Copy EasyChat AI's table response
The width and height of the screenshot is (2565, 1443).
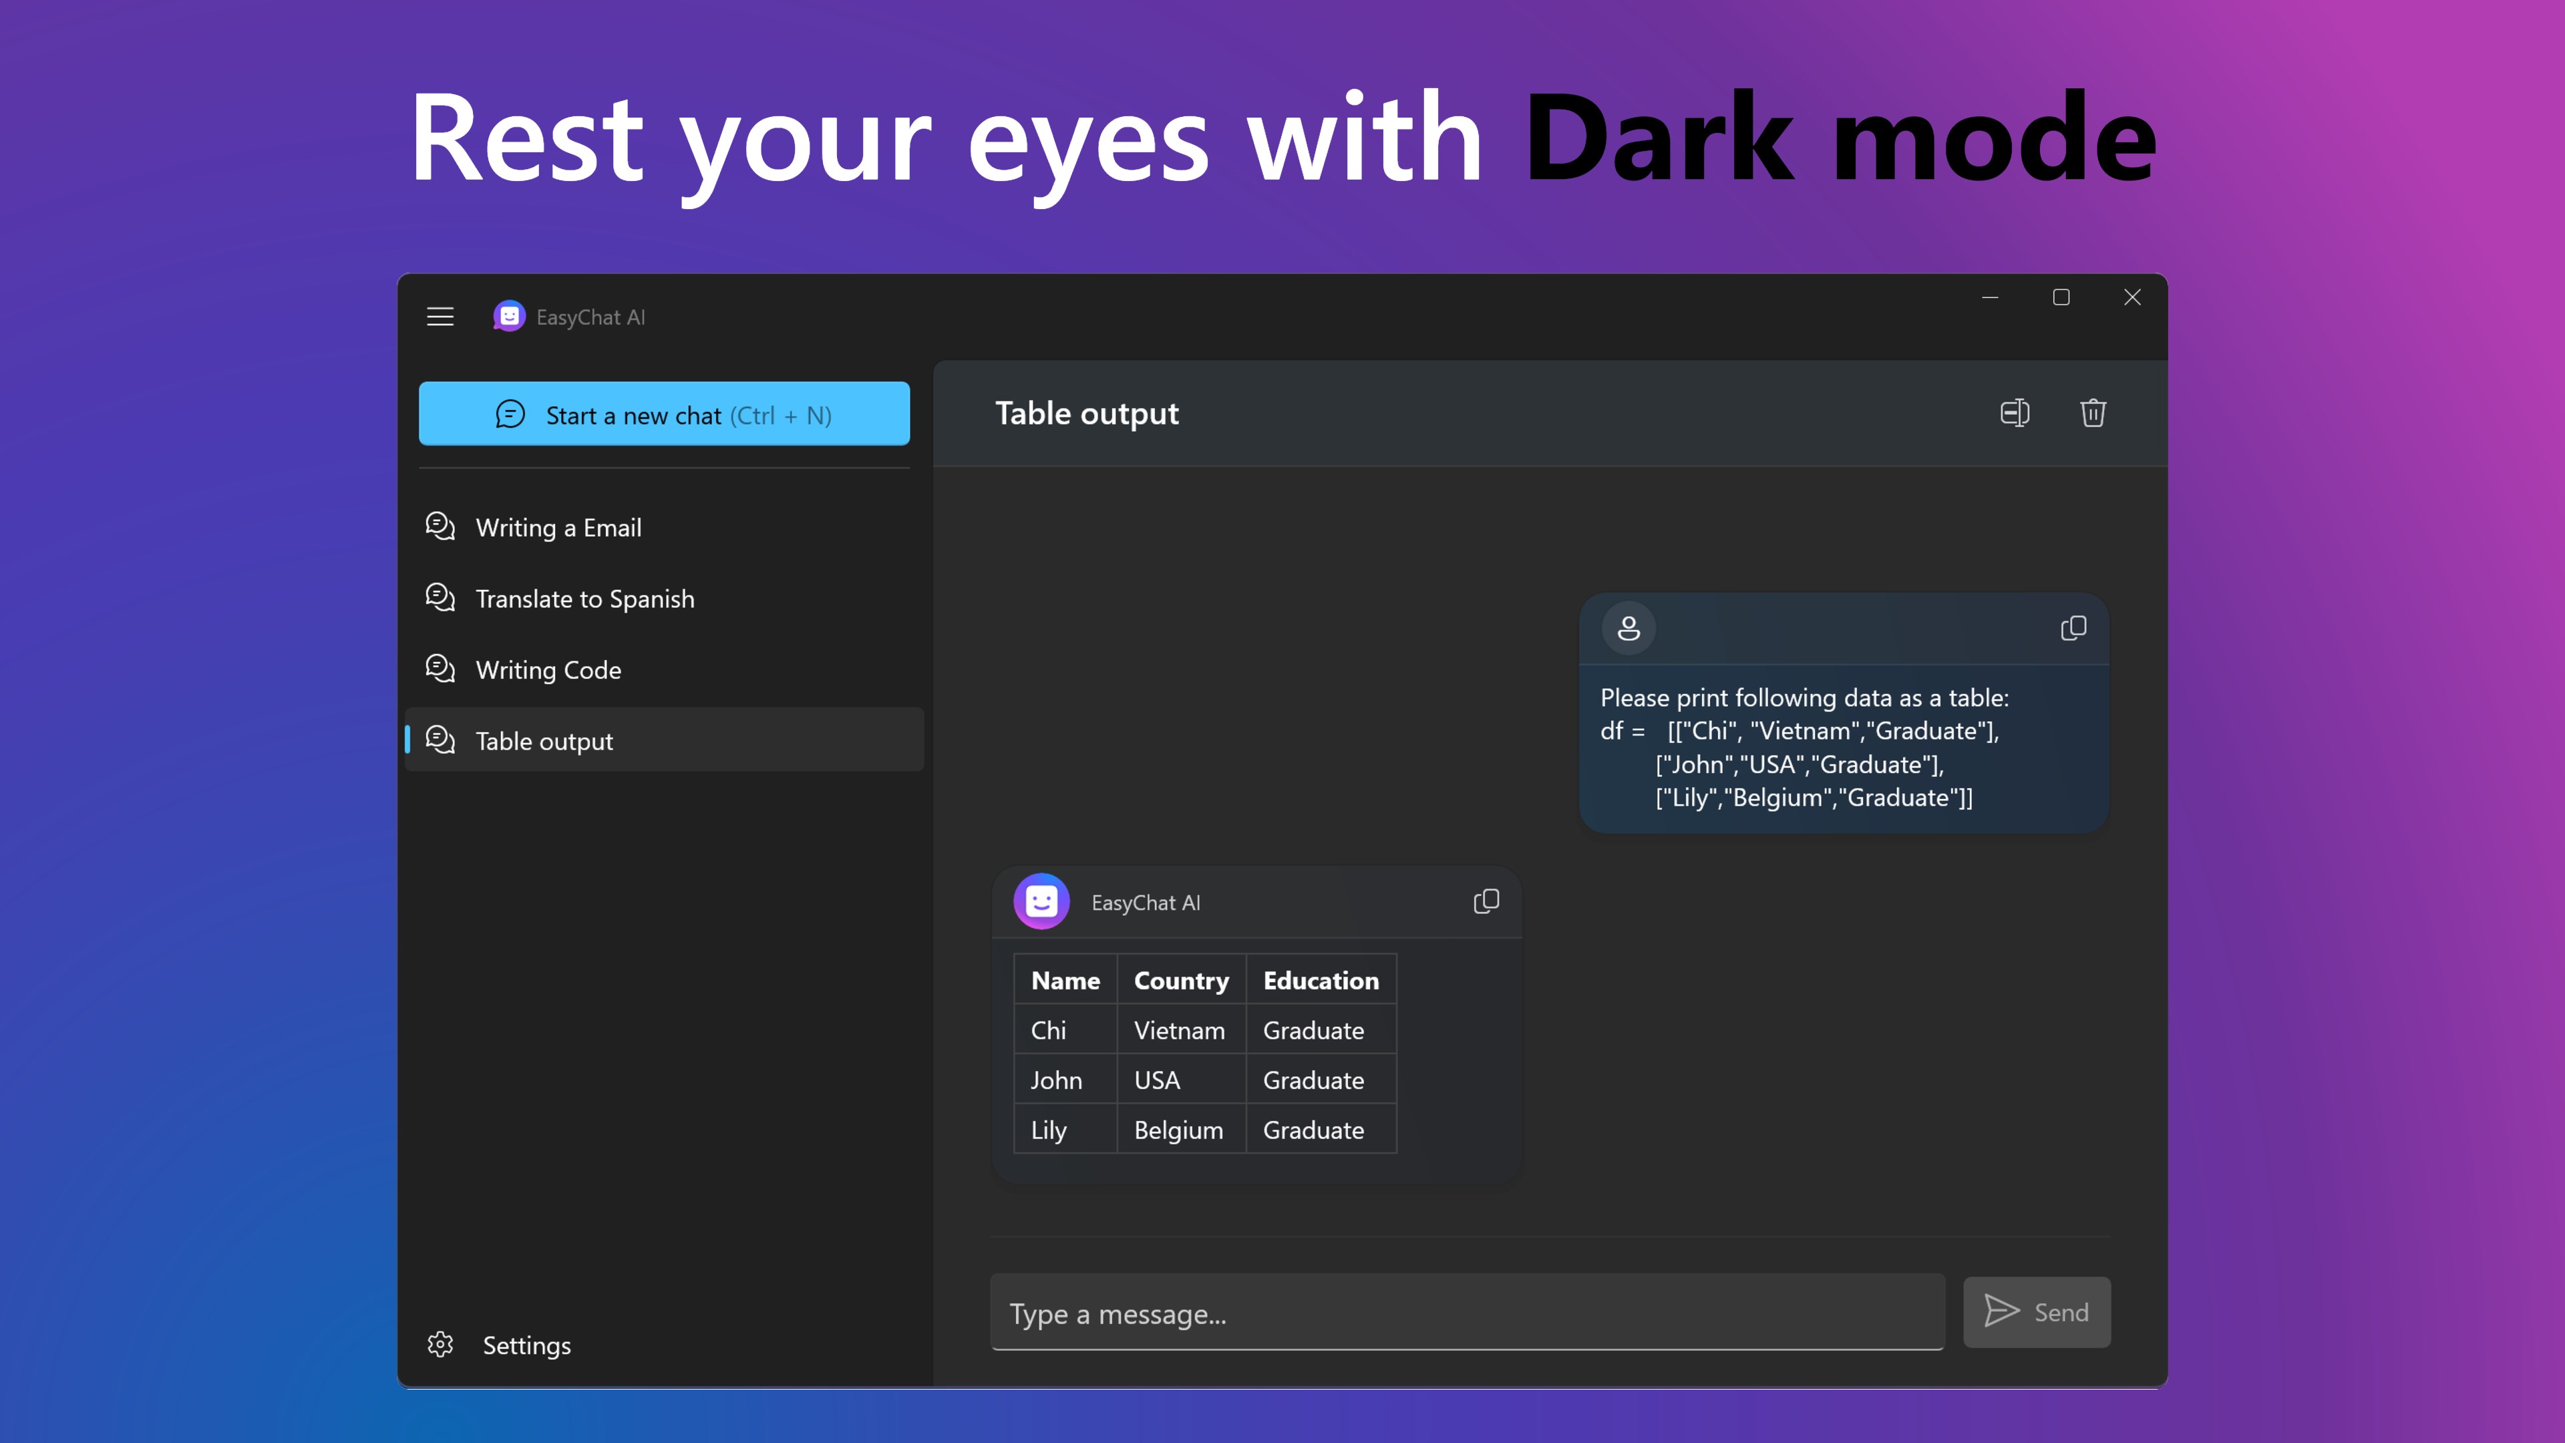pos(1486,901)
